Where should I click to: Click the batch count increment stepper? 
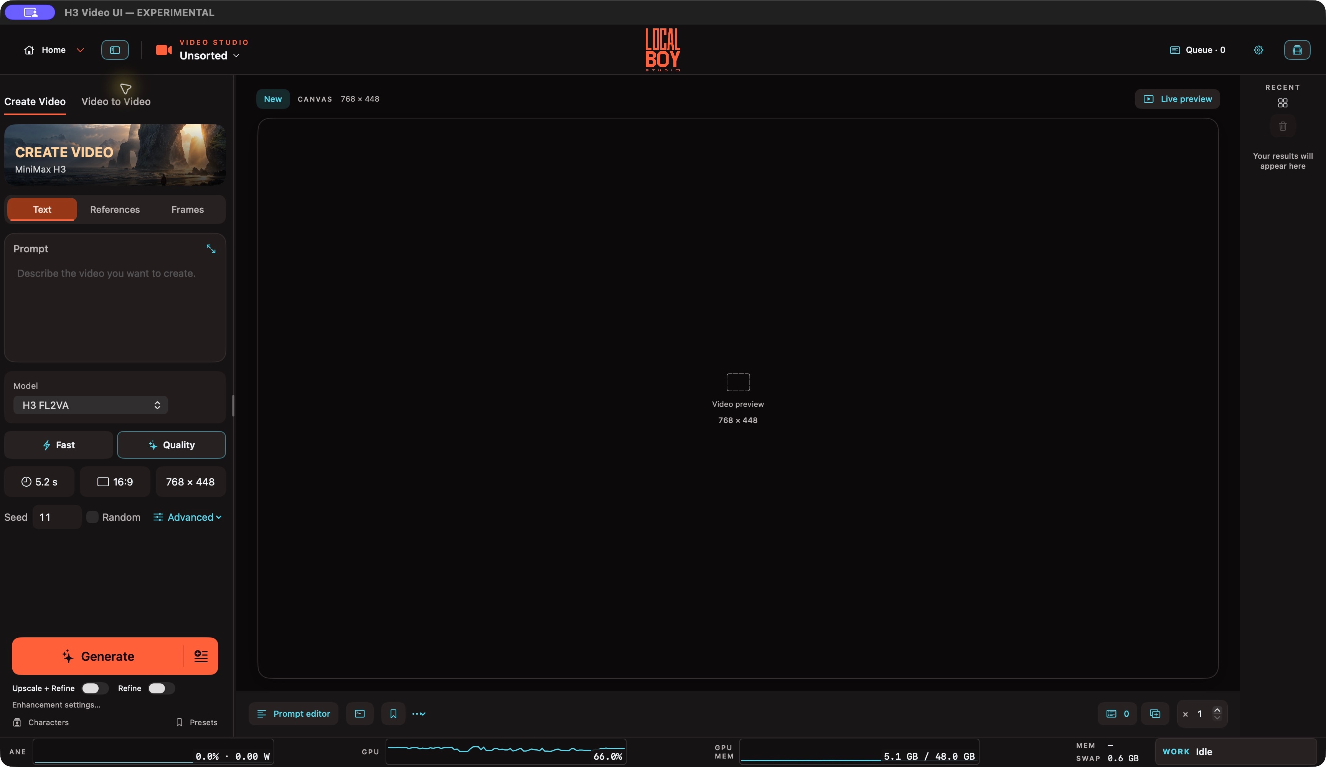tap(1217, 709)
